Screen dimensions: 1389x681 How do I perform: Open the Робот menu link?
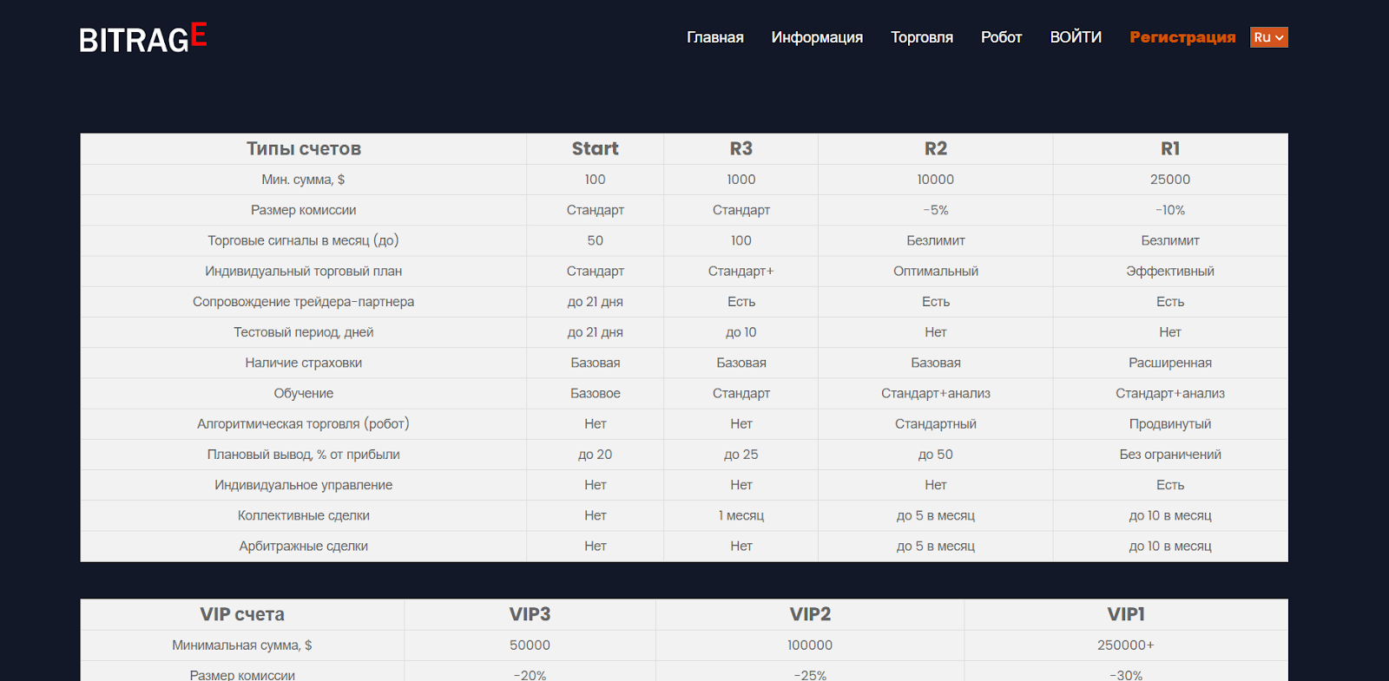pyautogui.click(x=1001, y=37)
